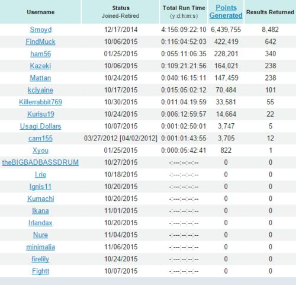Open FindMuck username link
The height and width of the screenshot is (285, 296).
click(40, 41)
